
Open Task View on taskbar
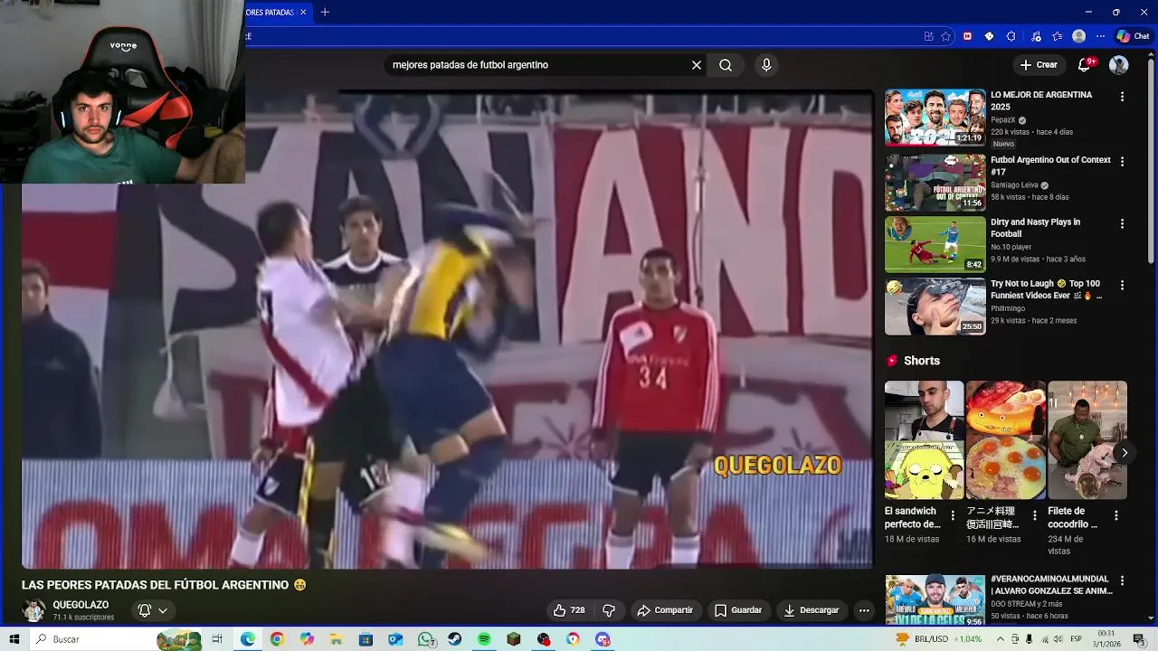coord(217,639)
